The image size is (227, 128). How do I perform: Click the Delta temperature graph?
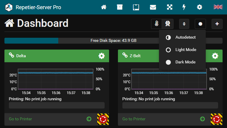[x=56, y=79]
